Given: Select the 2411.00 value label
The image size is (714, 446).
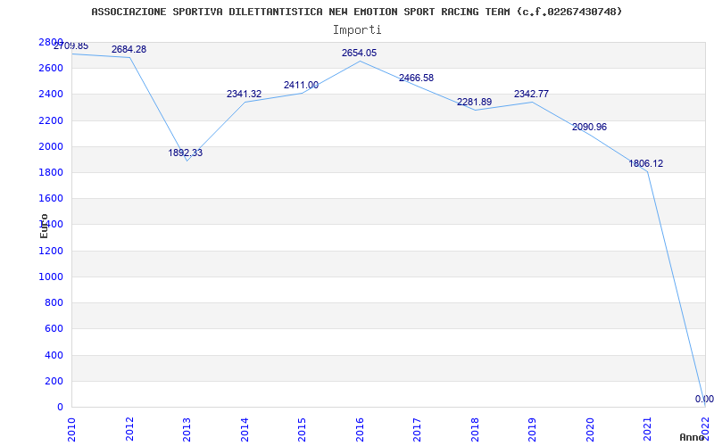Looking at the screenshot, I should click(301, 85).
